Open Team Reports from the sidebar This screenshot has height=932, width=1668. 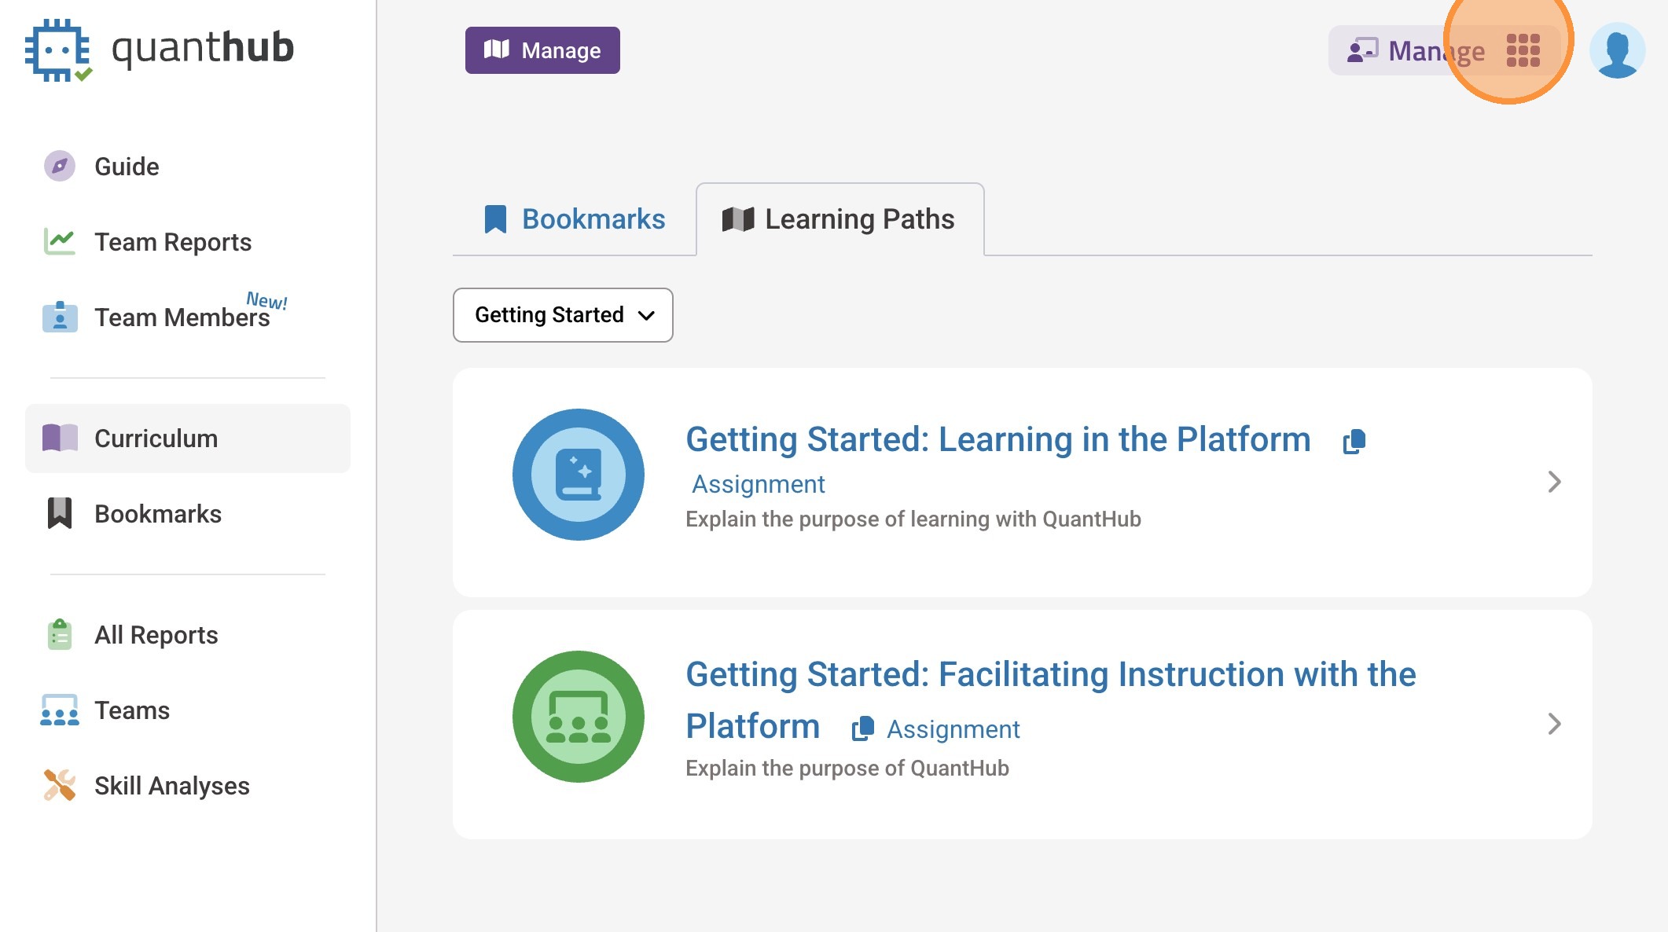click(x=172, y=242)
